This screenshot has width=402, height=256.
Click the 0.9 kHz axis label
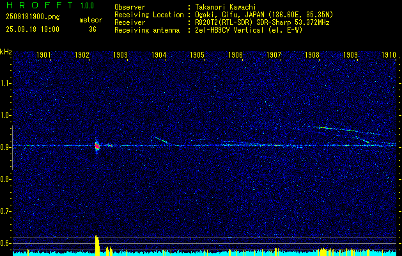[4, 147]
